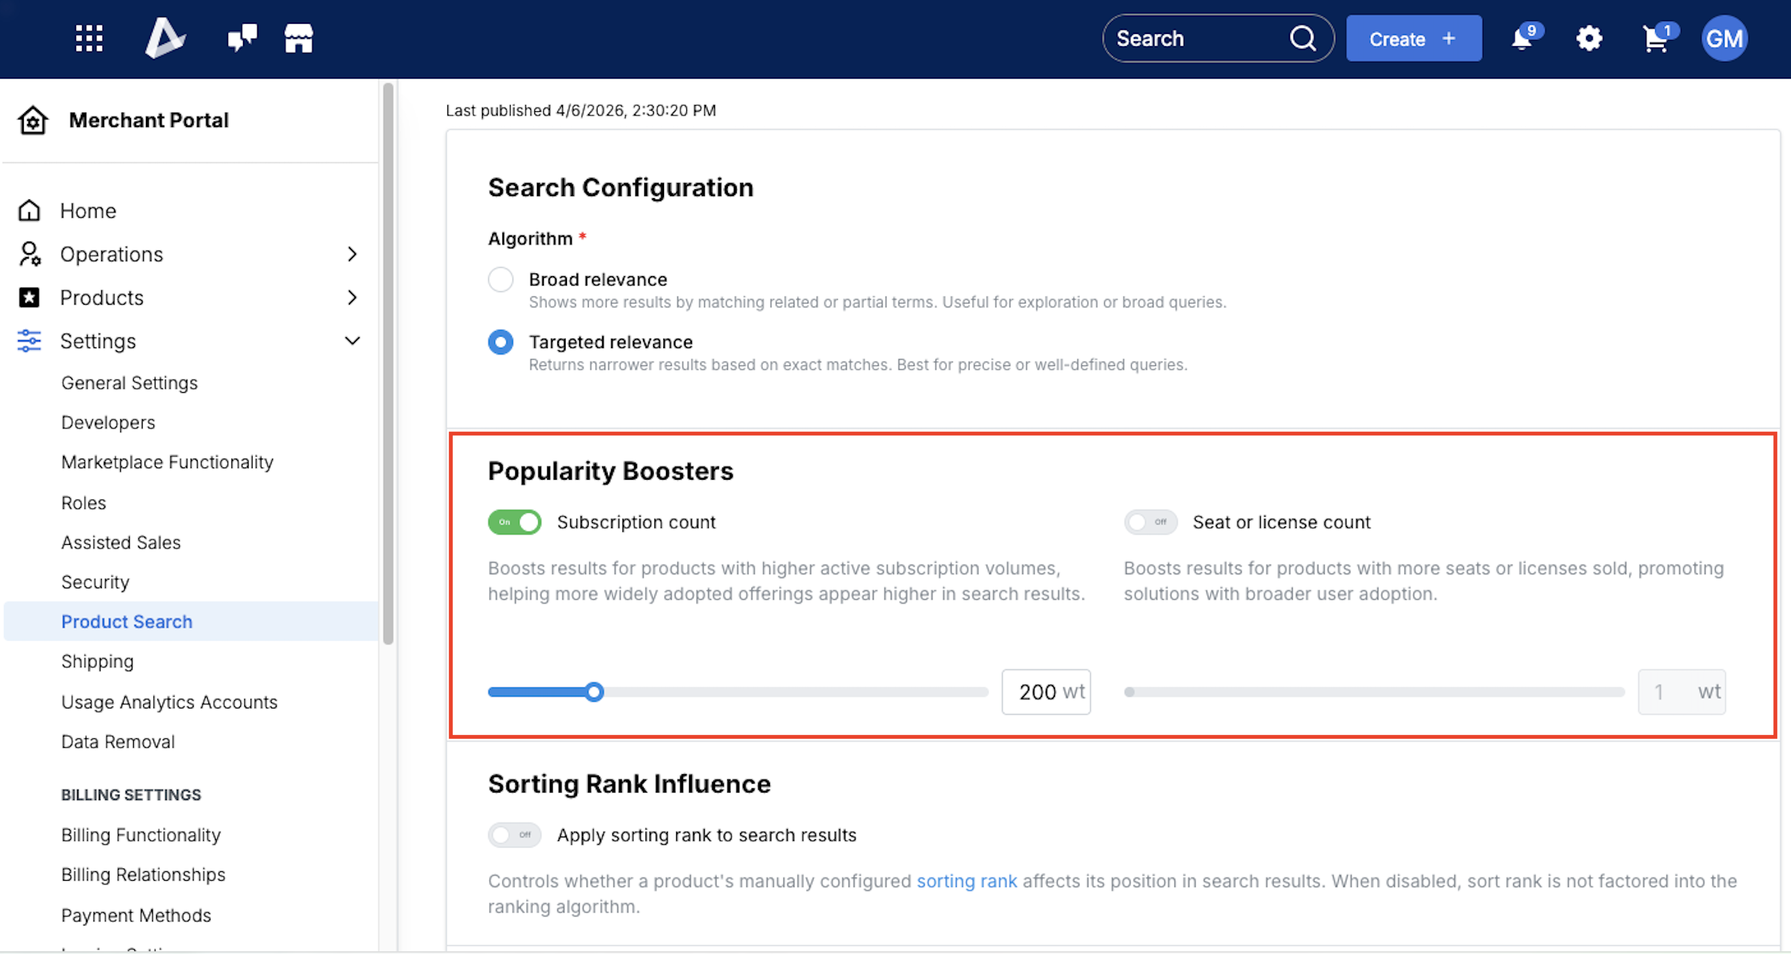Click the AppDirect logo icon
Viewport: 1791px width, 954px height.
click(x=165, y=38)
